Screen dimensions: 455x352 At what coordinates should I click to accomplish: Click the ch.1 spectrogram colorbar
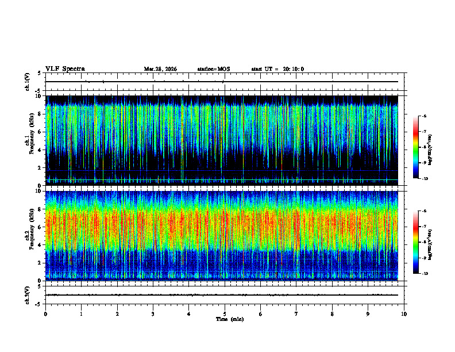(x=415, y=147)
